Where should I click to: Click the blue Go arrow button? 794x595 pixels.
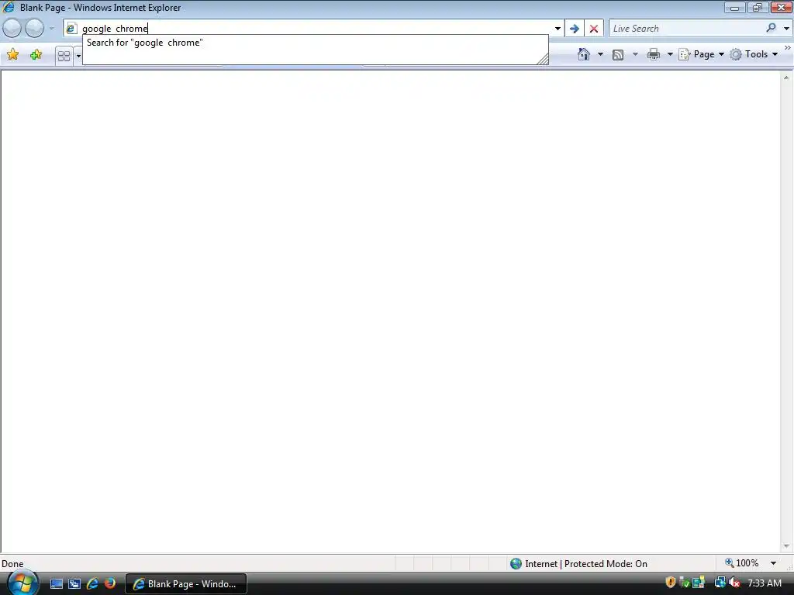coord(575,29)
